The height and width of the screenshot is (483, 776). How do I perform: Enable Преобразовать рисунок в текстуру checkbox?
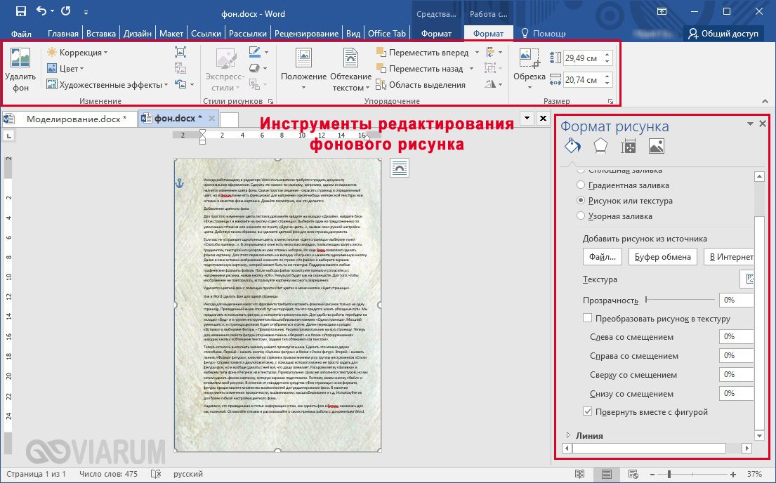588,318
